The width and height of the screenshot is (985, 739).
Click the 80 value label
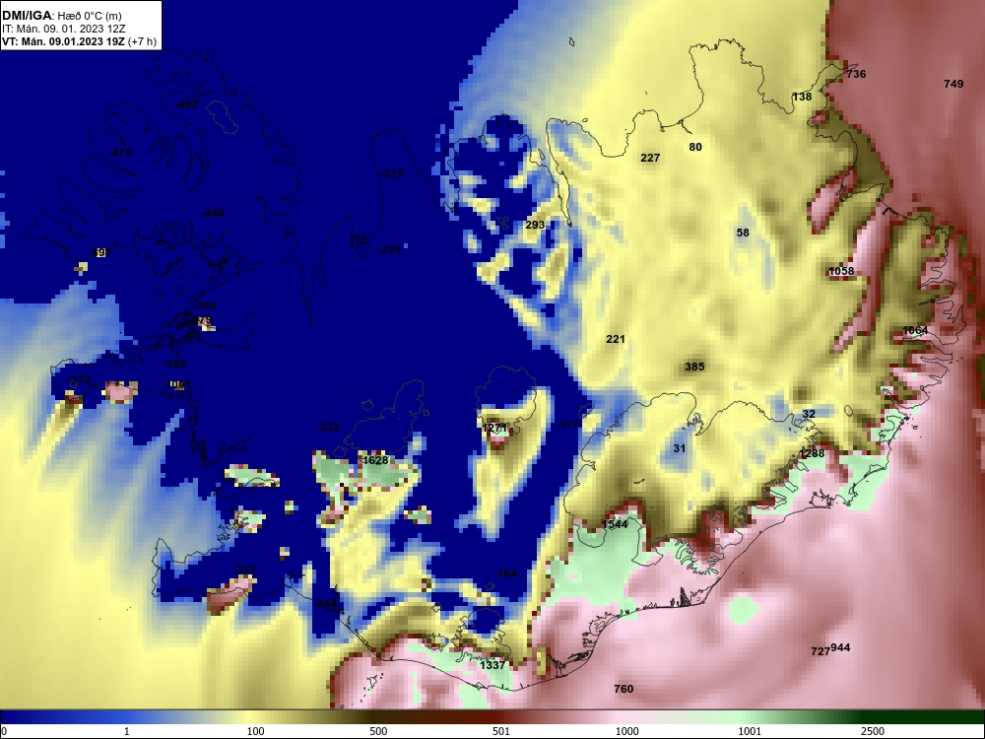[x=695, y=147]
